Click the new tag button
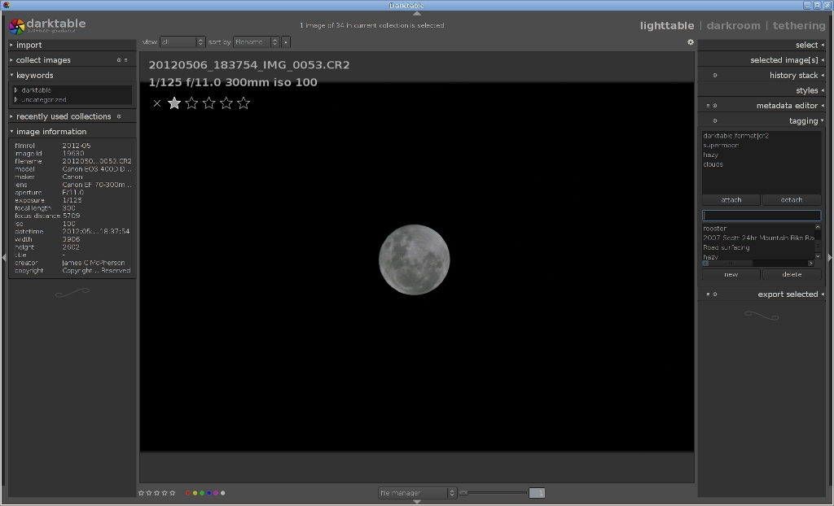 click(731, 275)
